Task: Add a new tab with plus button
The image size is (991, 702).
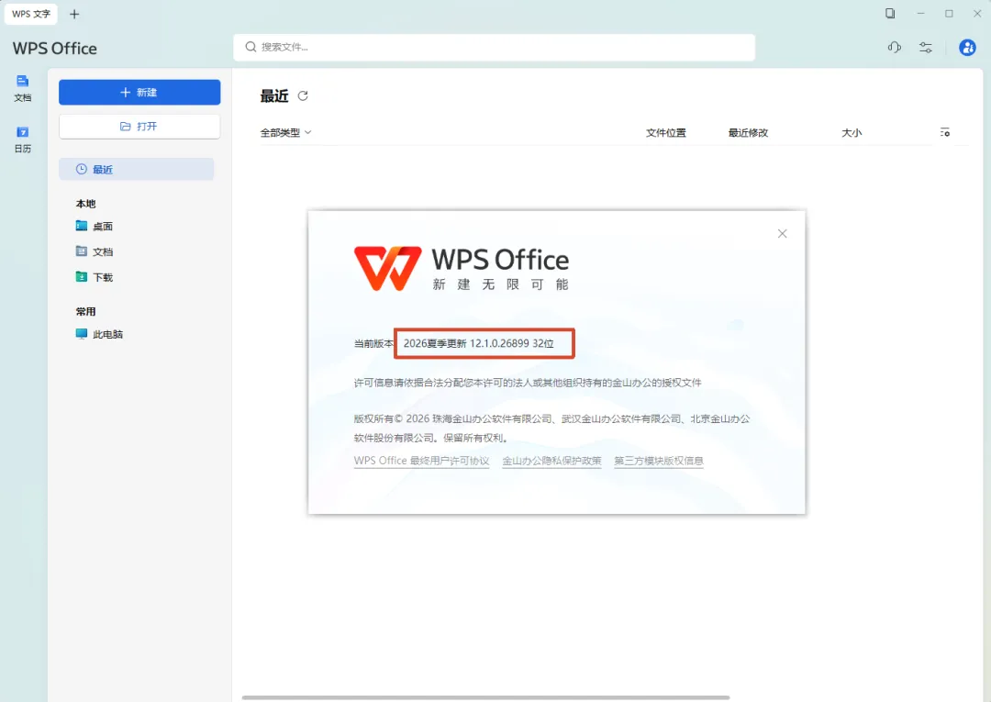Action: click(74, 14)
